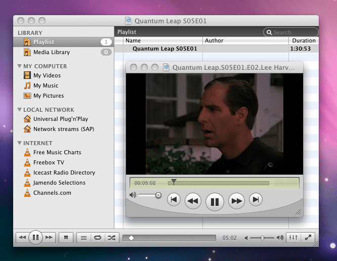Rewind in floating video controller

[193, 201]
